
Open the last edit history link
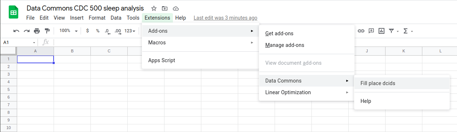coord(225,18)
